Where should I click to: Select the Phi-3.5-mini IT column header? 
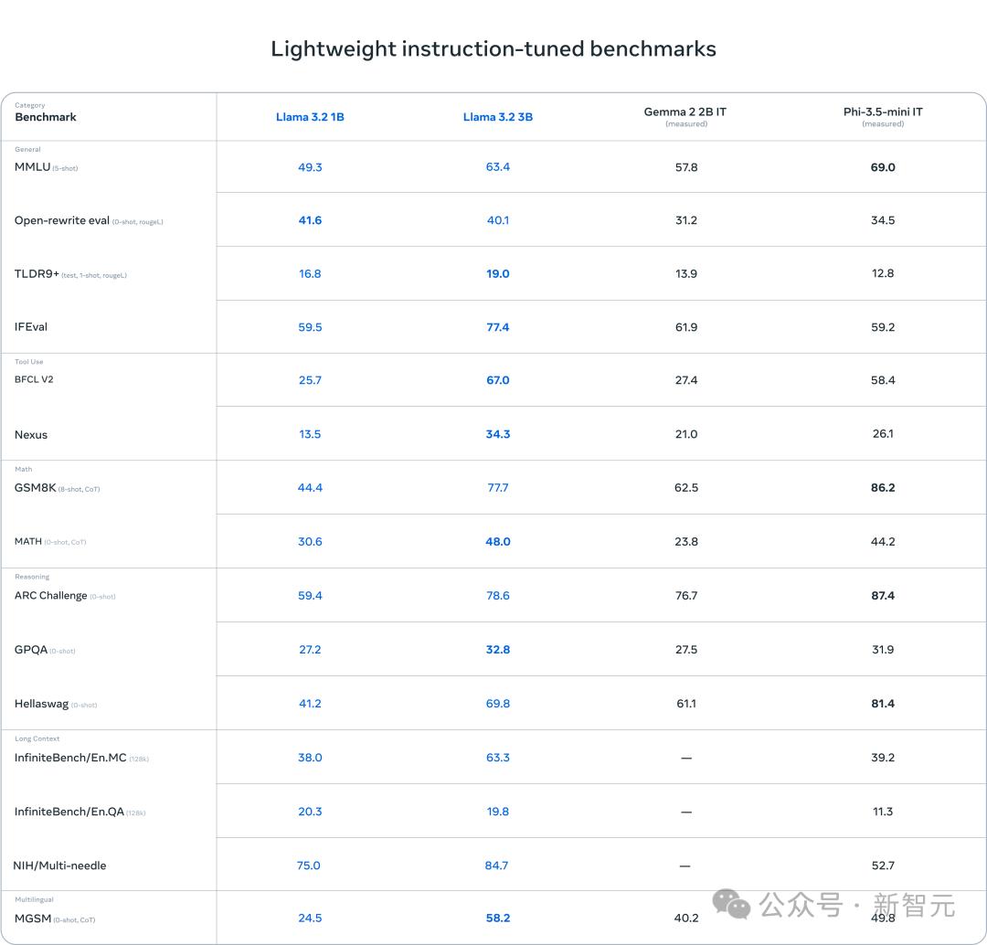coord(883,112)
